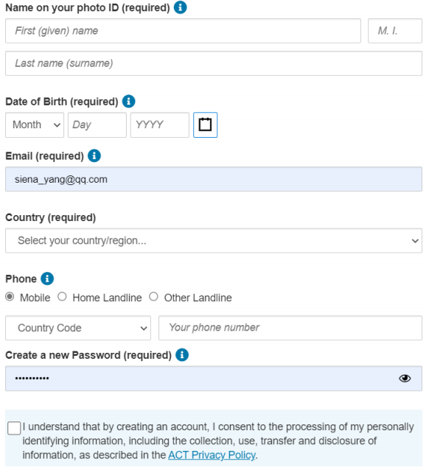This screenshot has width=429, height=470.
Task: Click info icon next to Phone label
Action: (x=47, y=278)
